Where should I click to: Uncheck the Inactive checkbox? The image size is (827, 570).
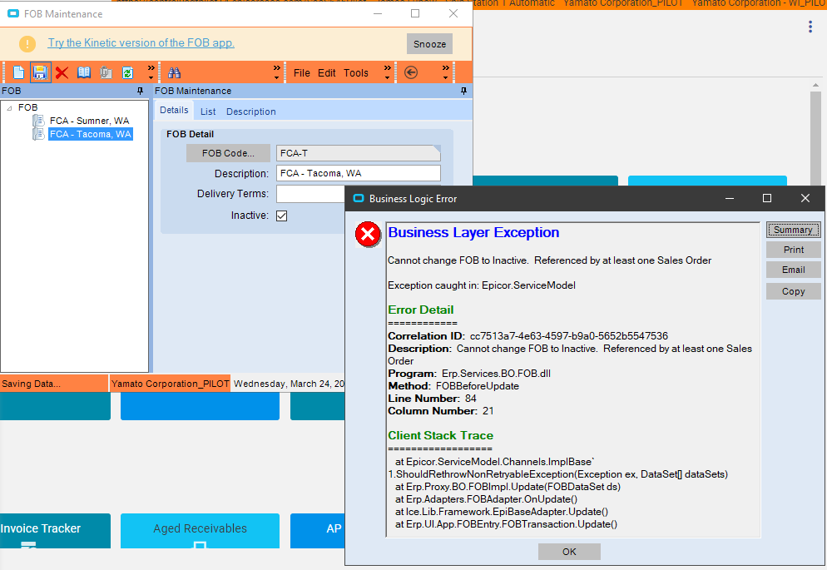(x=282, y=216)
